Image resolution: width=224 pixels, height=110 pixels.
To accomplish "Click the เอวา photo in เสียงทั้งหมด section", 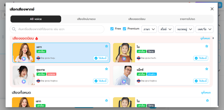I will pyautogui.click(x=23, y=102).
